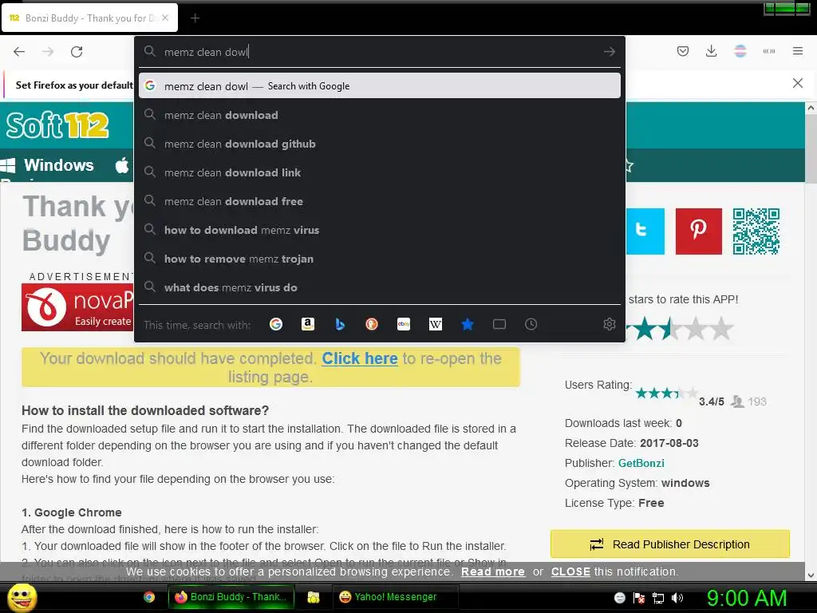Close the Bonzi Buddy tab
This screenshot has width=817, height=613.
(x=165, y=18)
